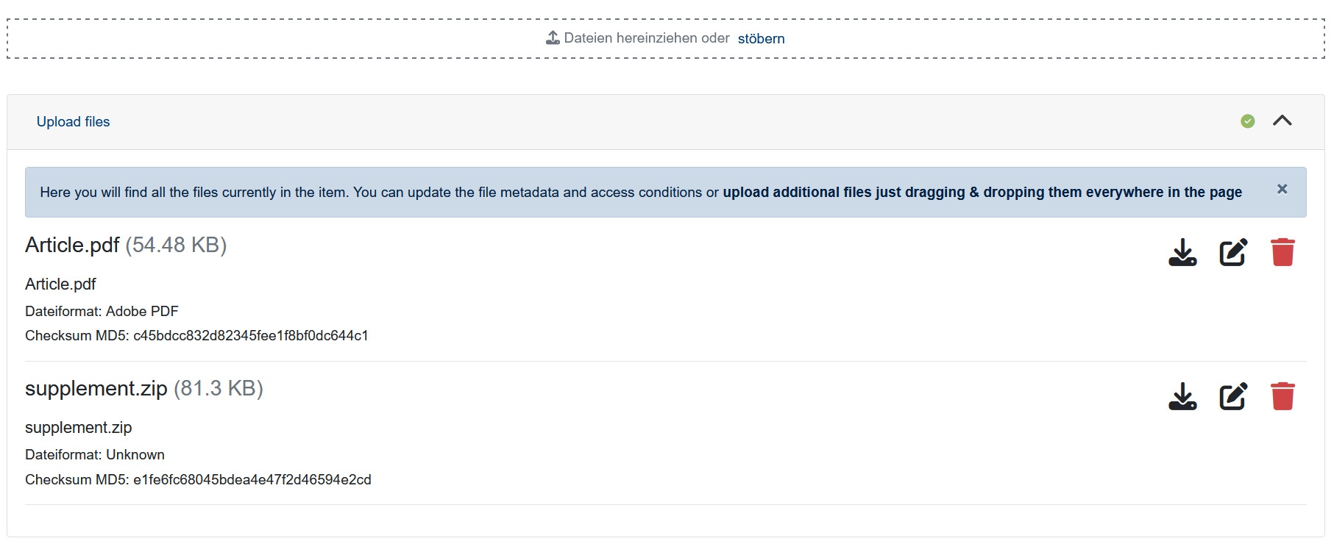The image size is (1334, 541).
Task: Download the supplement.zip file
Action: coord(1183,396)
